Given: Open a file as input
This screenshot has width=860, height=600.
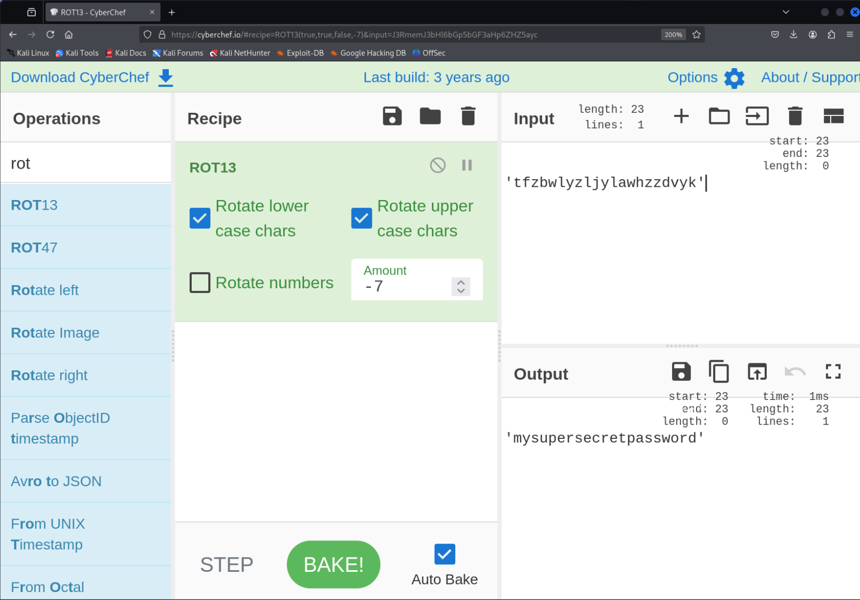Looking at the screenshot, I should (x=757, y=116).
